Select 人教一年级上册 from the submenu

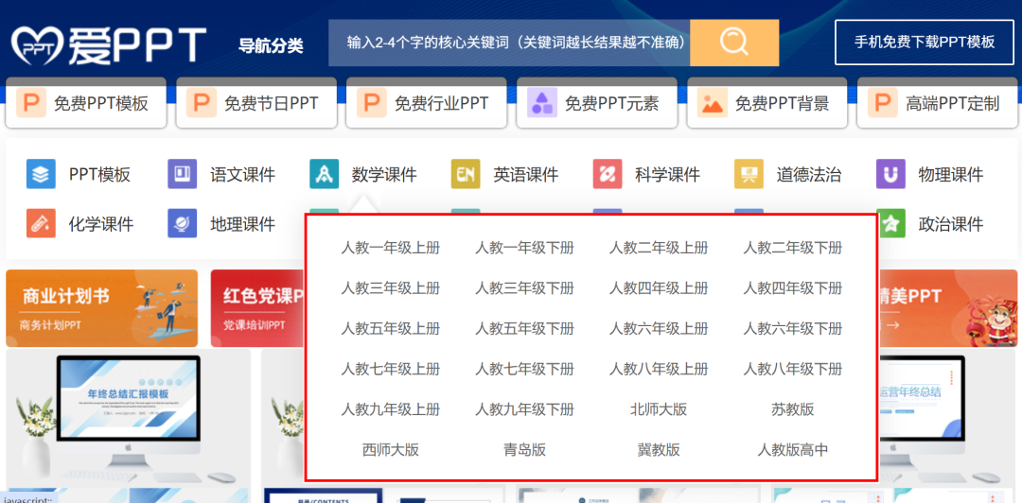[x=390, y=248]
